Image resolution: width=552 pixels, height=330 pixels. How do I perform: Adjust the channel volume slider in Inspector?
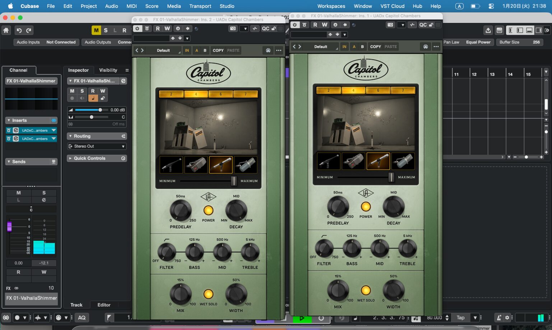pos(100,110)
